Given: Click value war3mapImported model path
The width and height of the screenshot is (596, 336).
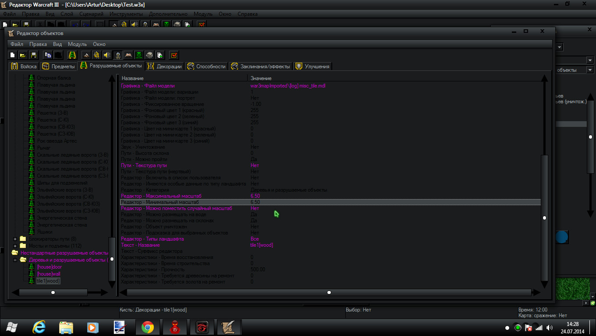Looking at the screenshot, I should [x=288, y=86].
